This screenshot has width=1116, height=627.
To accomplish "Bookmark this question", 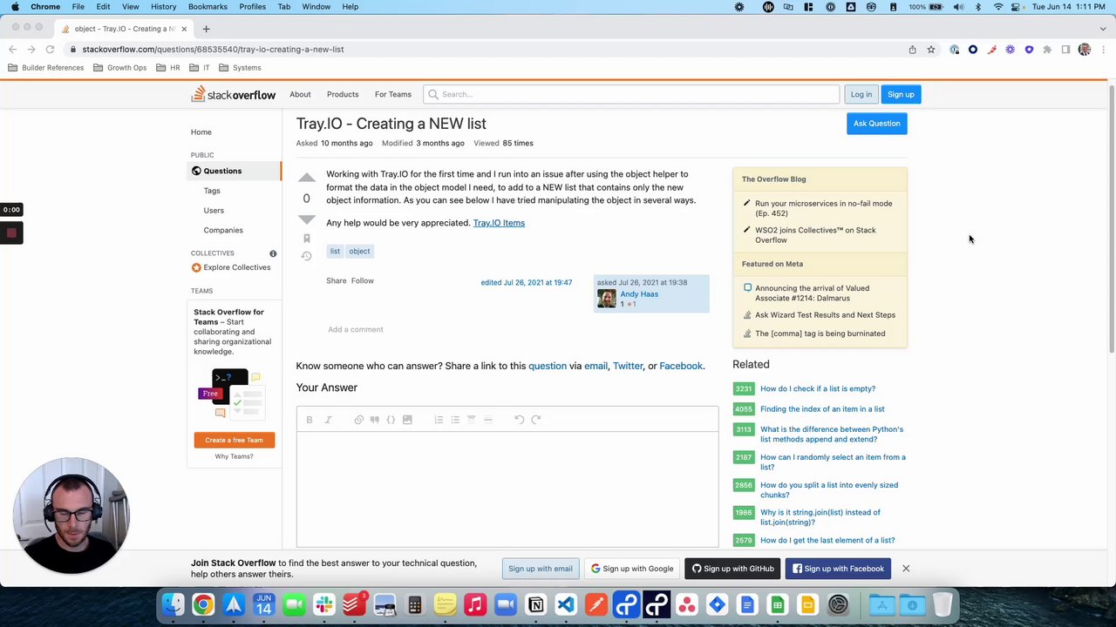I will point(306,238).
